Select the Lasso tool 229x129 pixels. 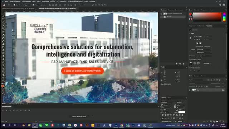pyautogui.click(x=3, y=22)
